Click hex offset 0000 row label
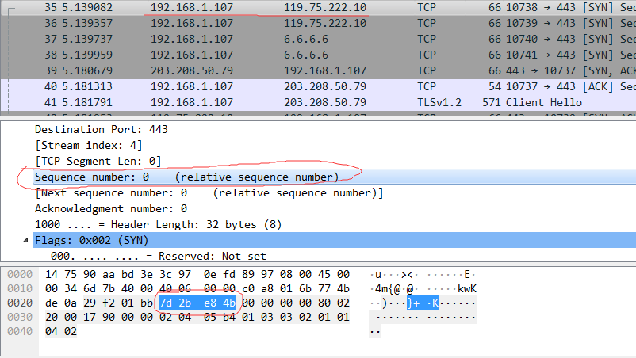Viewport: 636px width, 358px height. pyautogui.click(x=20, y=274)
